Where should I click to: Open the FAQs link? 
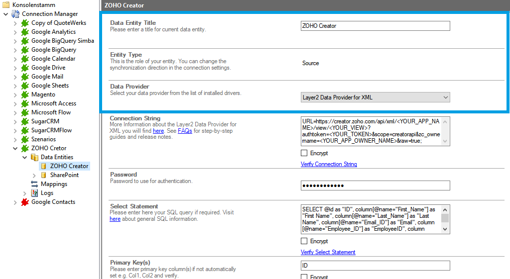click(185, 131)
